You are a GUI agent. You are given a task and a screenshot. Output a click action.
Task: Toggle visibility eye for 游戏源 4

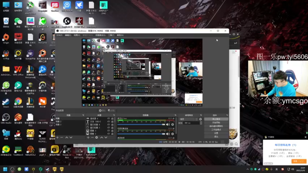[x=109, y=118]
